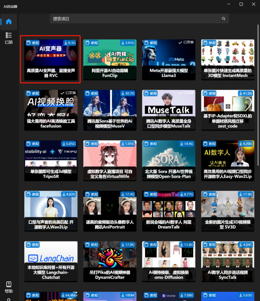Open 教程 badge on RVC voice changer card
This screenshot has height=301, width=260.
[x=33, y=43]
